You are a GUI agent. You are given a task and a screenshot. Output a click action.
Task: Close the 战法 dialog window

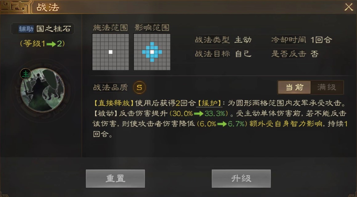coord(348,7)
